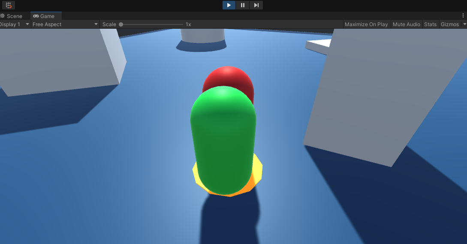Click the green capsule player
The image size is (467, 244).
point(223,140)
